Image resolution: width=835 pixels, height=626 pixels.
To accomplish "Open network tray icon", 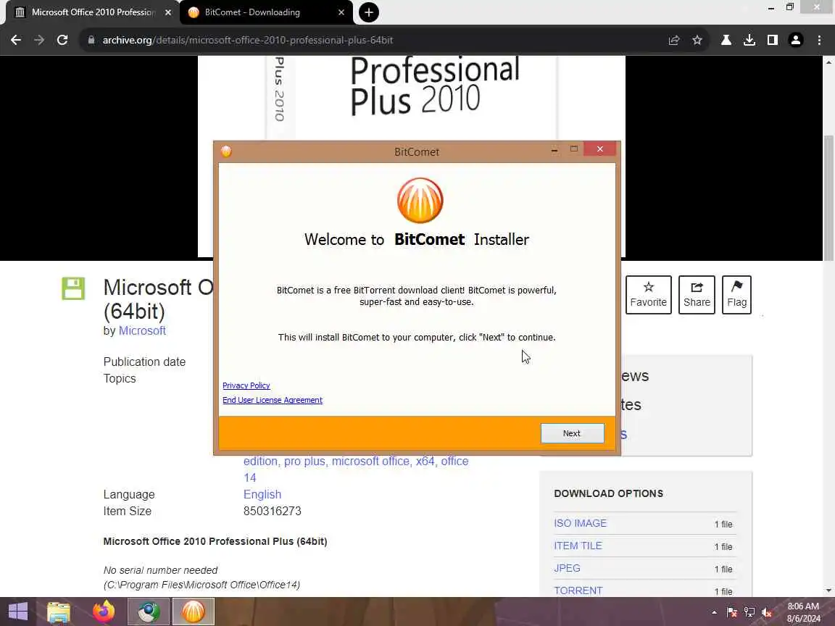I will pos(749,612).
